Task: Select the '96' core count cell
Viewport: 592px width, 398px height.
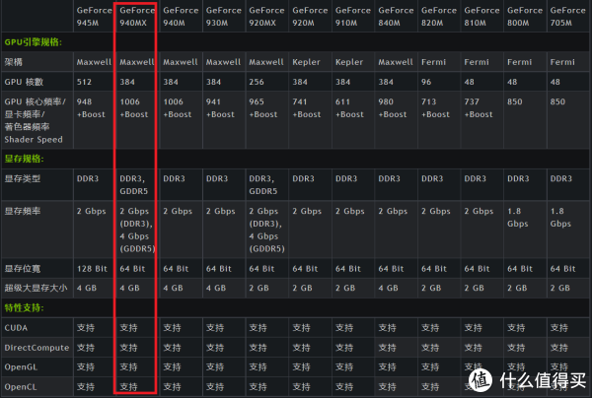Action: click(x=426, y=82)
